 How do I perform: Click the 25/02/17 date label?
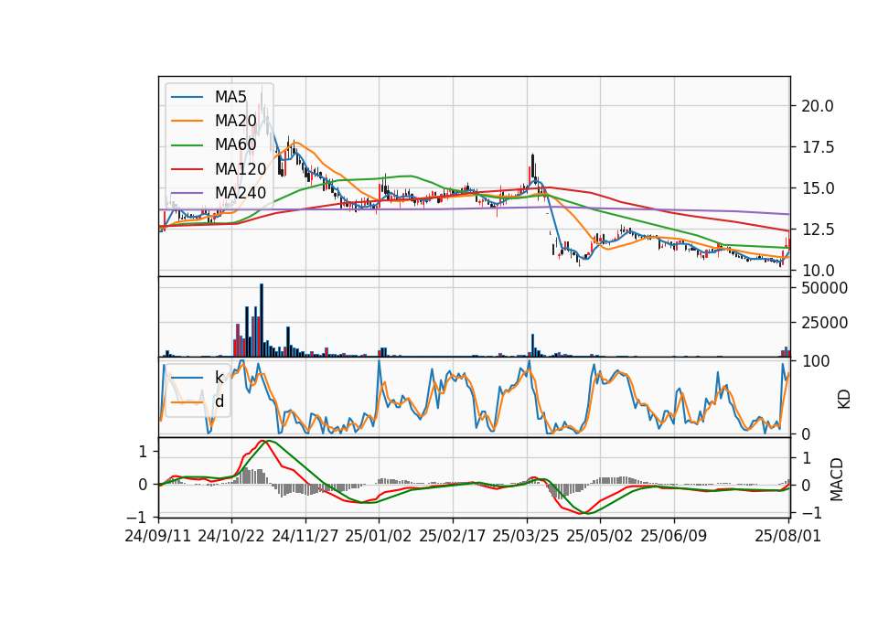click(x=453, y=537)
